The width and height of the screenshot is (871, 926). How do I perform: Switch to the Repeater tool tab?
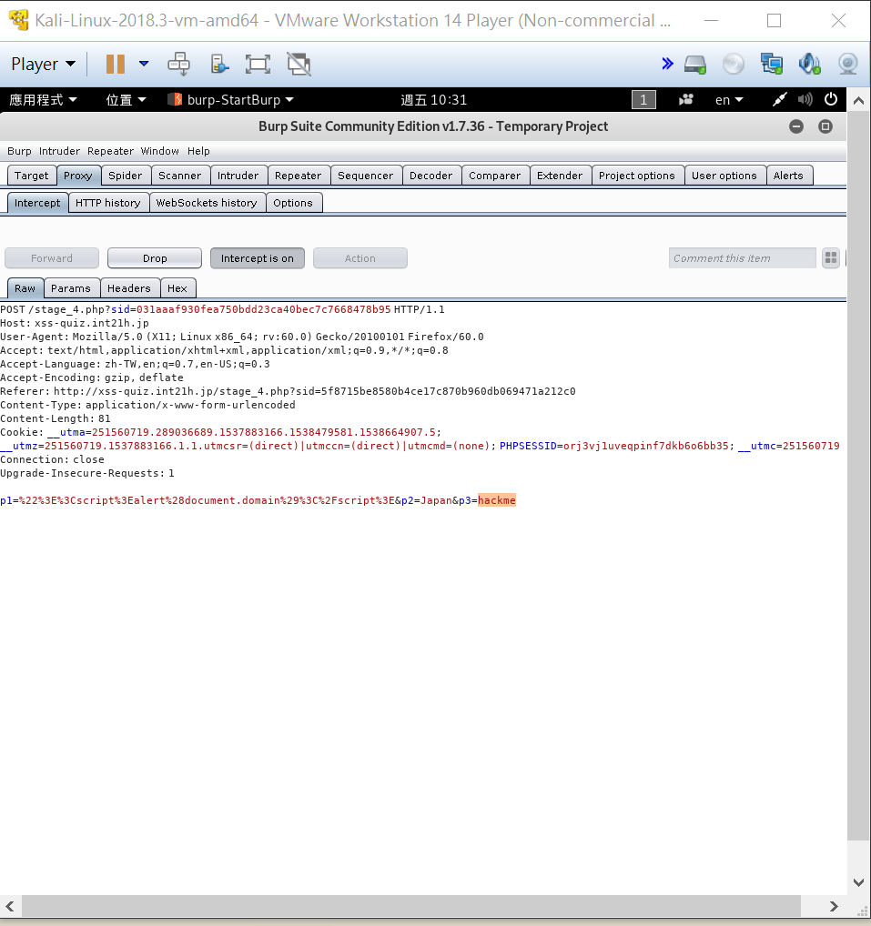(298, 176)
